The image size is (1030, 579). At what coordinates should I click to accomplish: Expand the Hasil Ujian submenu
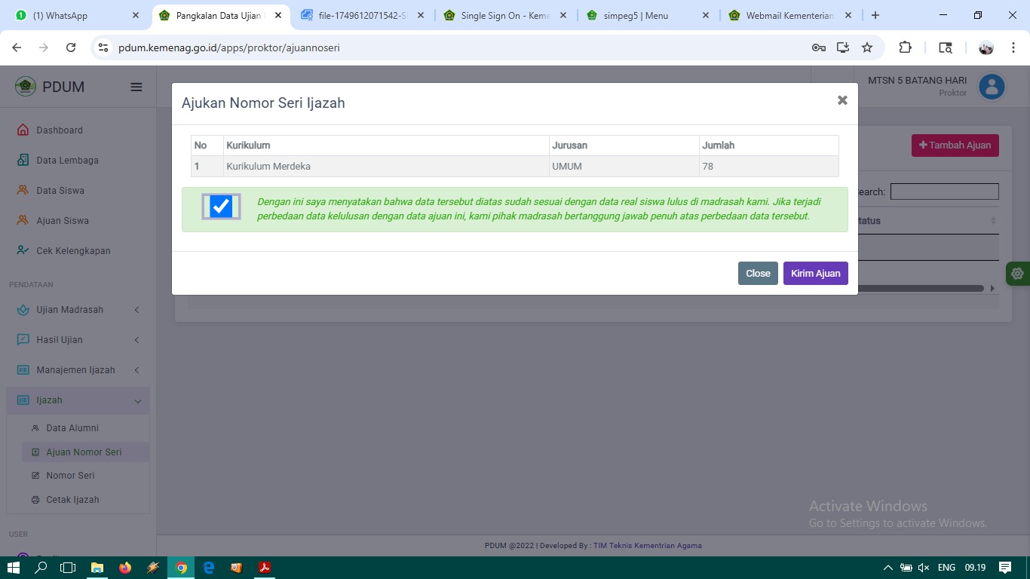pos(136,340)
